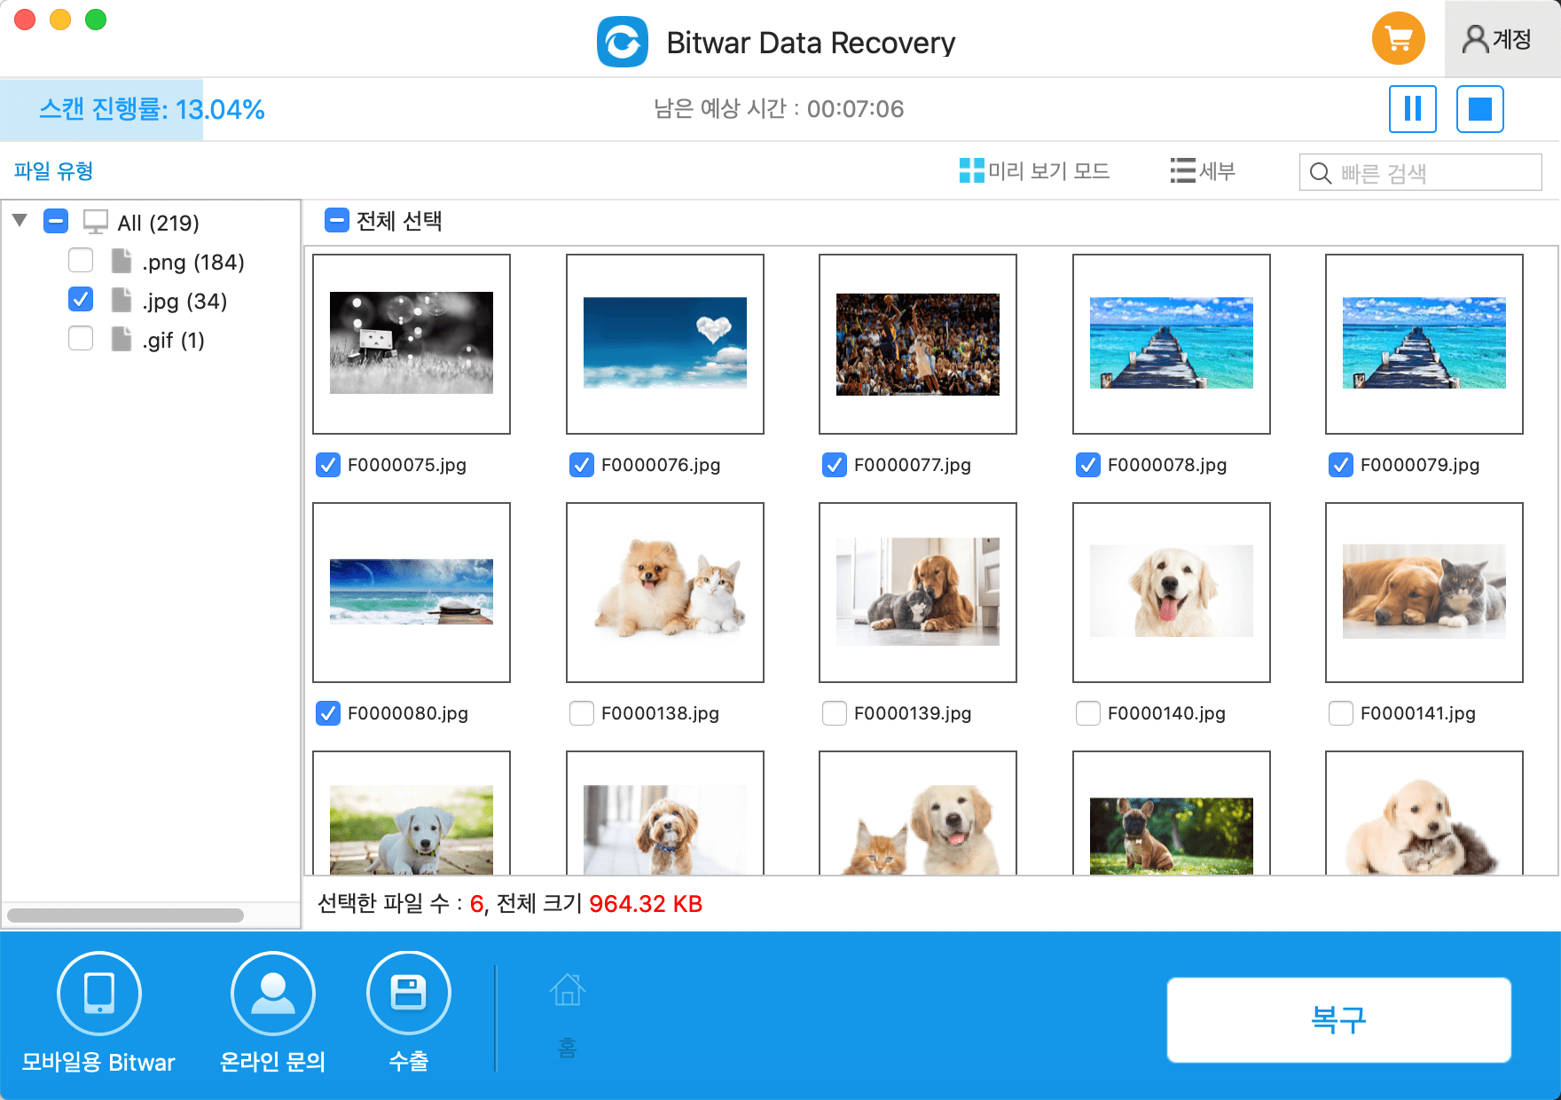Screen dimensions: 1561x1100
Task: Check F0000138.jpg checkbox
Action: 582,713
